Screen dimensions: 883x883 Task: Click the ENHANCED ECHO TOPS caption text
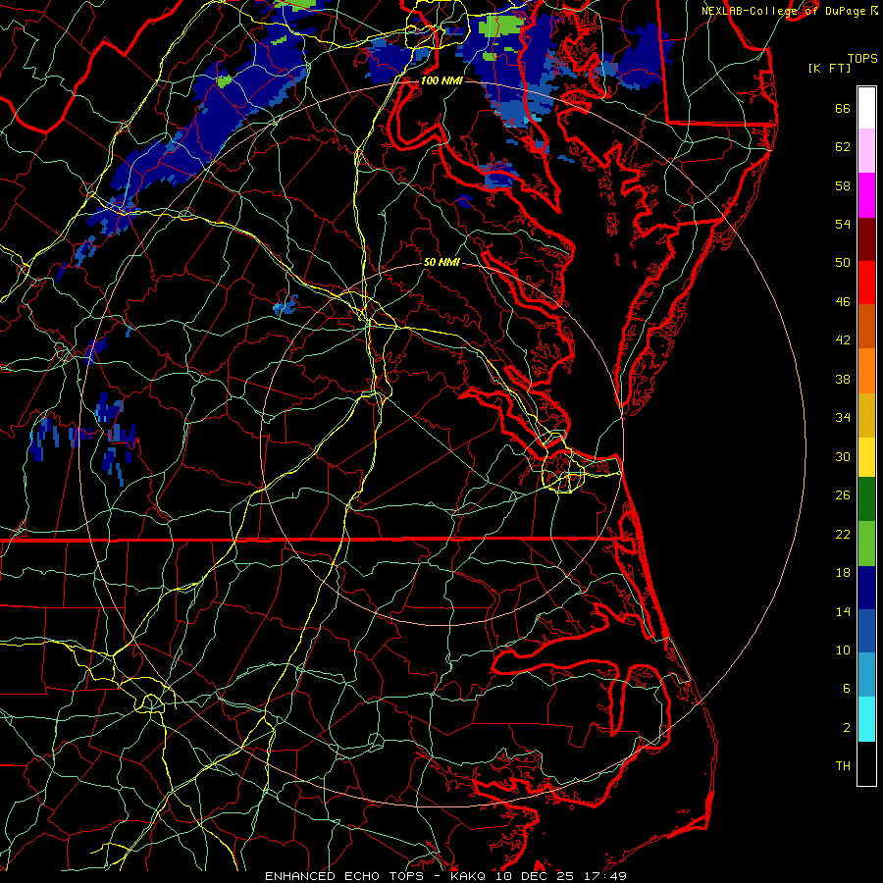[x=348, y=876]
